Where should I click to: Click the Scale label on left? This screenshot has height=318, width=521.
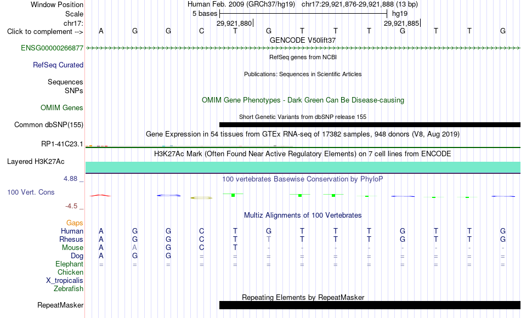click(74, 14)
